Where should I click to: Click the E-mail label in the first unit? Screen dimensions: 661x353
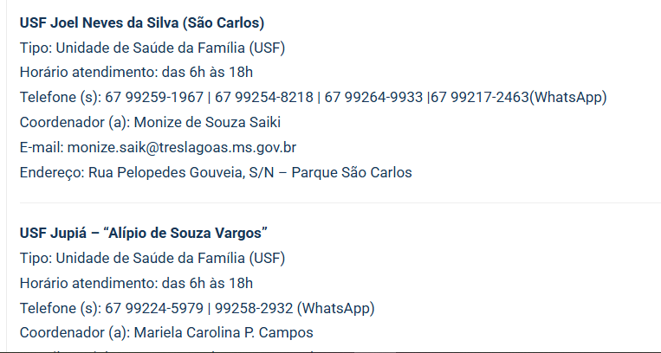(x=41, y=147)
